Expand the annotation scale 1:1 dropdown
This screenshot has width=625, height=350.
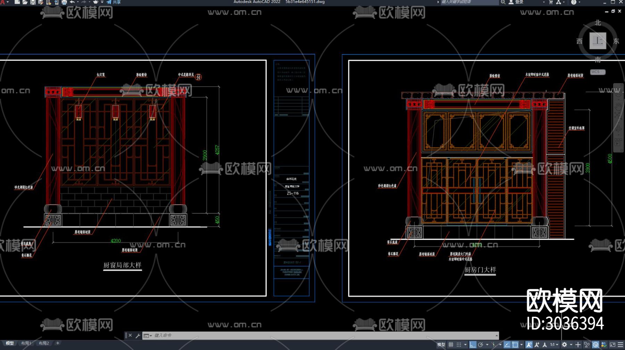pos(554,344)
